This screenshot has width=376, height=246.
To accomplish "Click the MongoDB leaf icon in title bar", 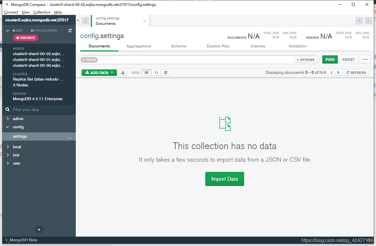I will (x=7, y=4).
